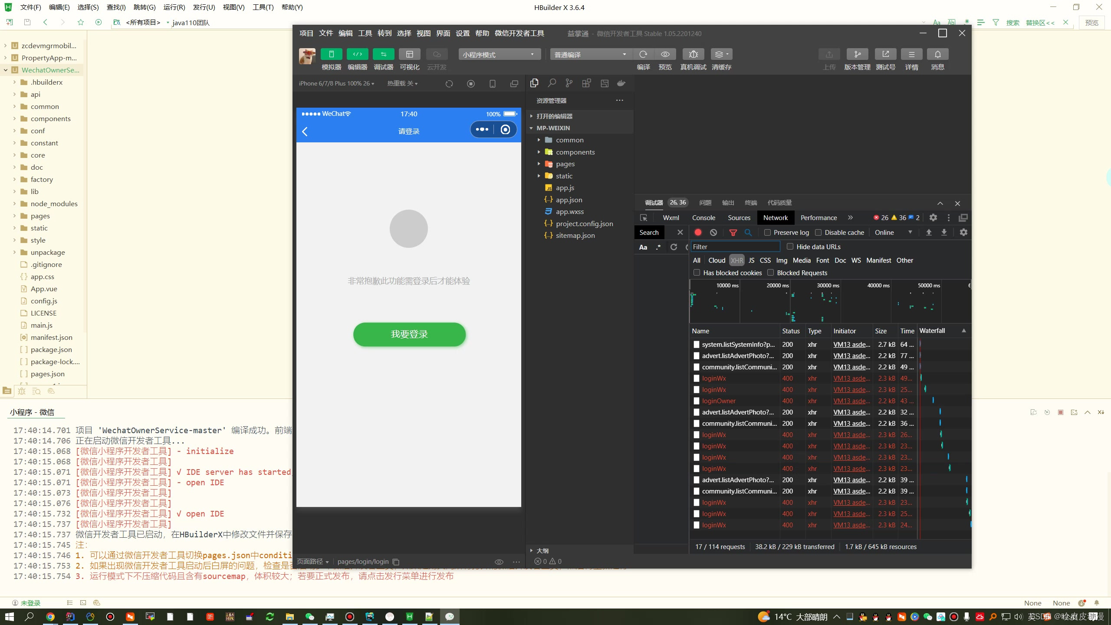Click the compile refresh (编译) icon

coord(643,54)
